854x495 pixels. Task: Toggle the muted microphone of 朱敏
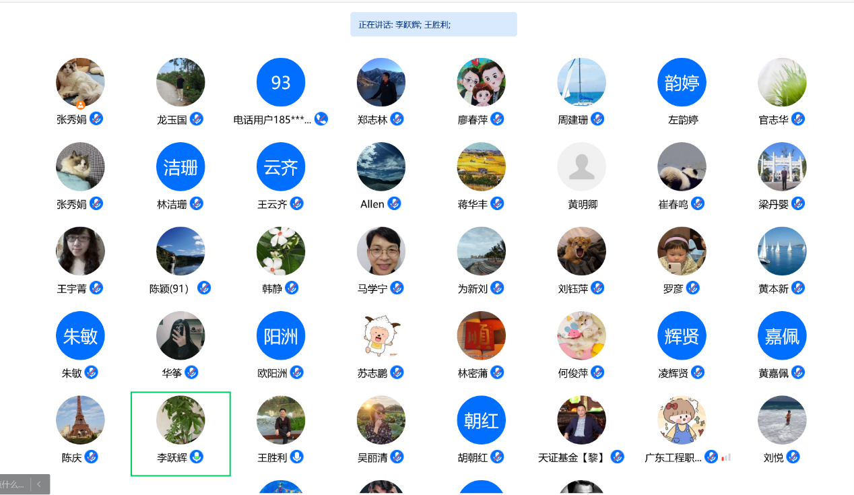click(x=91, y=372)
